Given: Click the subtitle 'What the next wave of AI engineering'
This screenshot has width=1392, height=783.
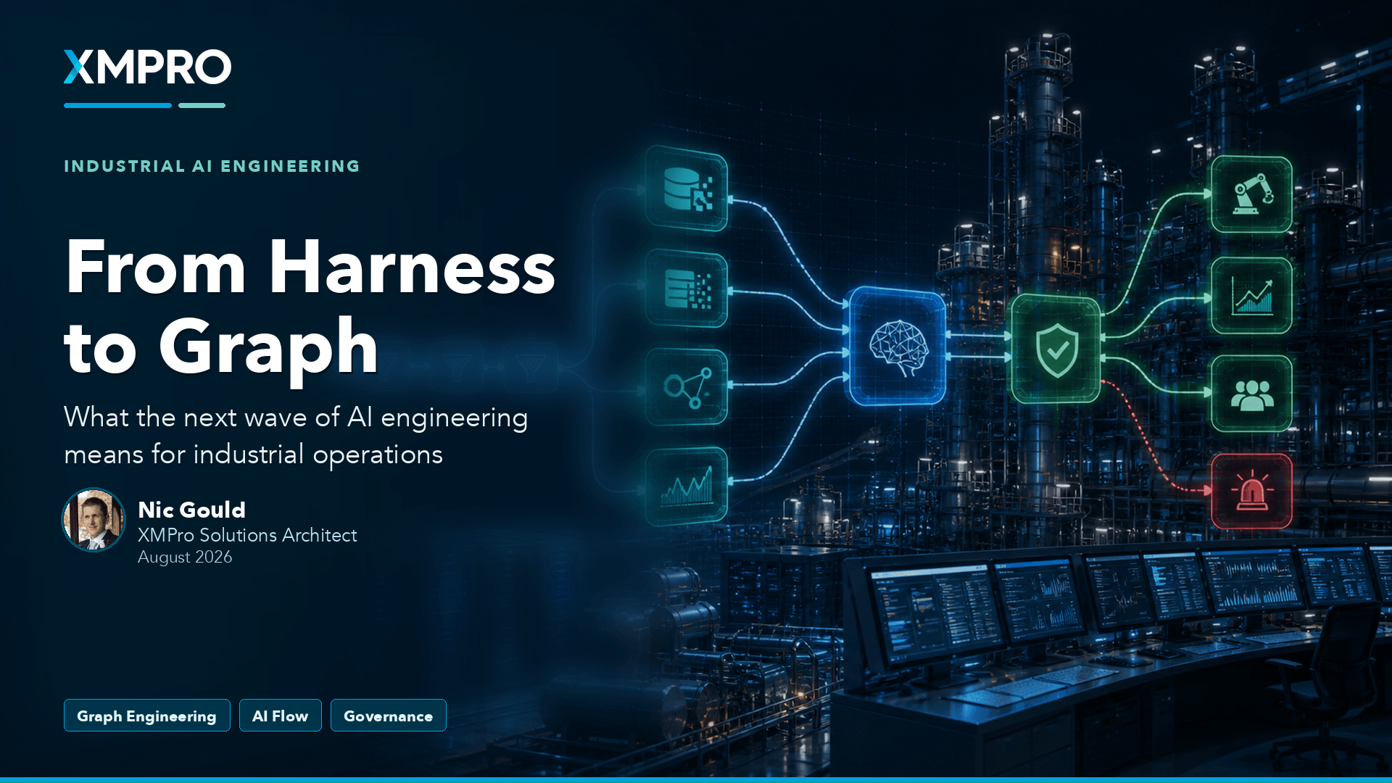Looking at the screenshot, I should point(296,418).
